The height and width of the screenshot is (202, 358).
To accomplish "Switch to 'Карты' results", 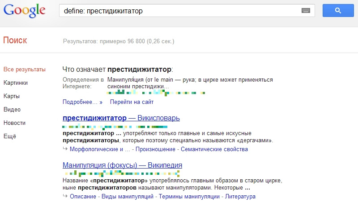I will click(x=12, y=96).
